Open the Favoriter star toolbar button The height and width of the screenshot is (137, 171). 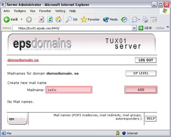[90, 19]
